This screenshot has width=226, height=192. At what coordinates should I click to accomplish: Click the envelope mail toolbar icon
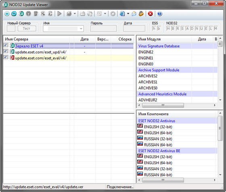(x=134, y=14)
